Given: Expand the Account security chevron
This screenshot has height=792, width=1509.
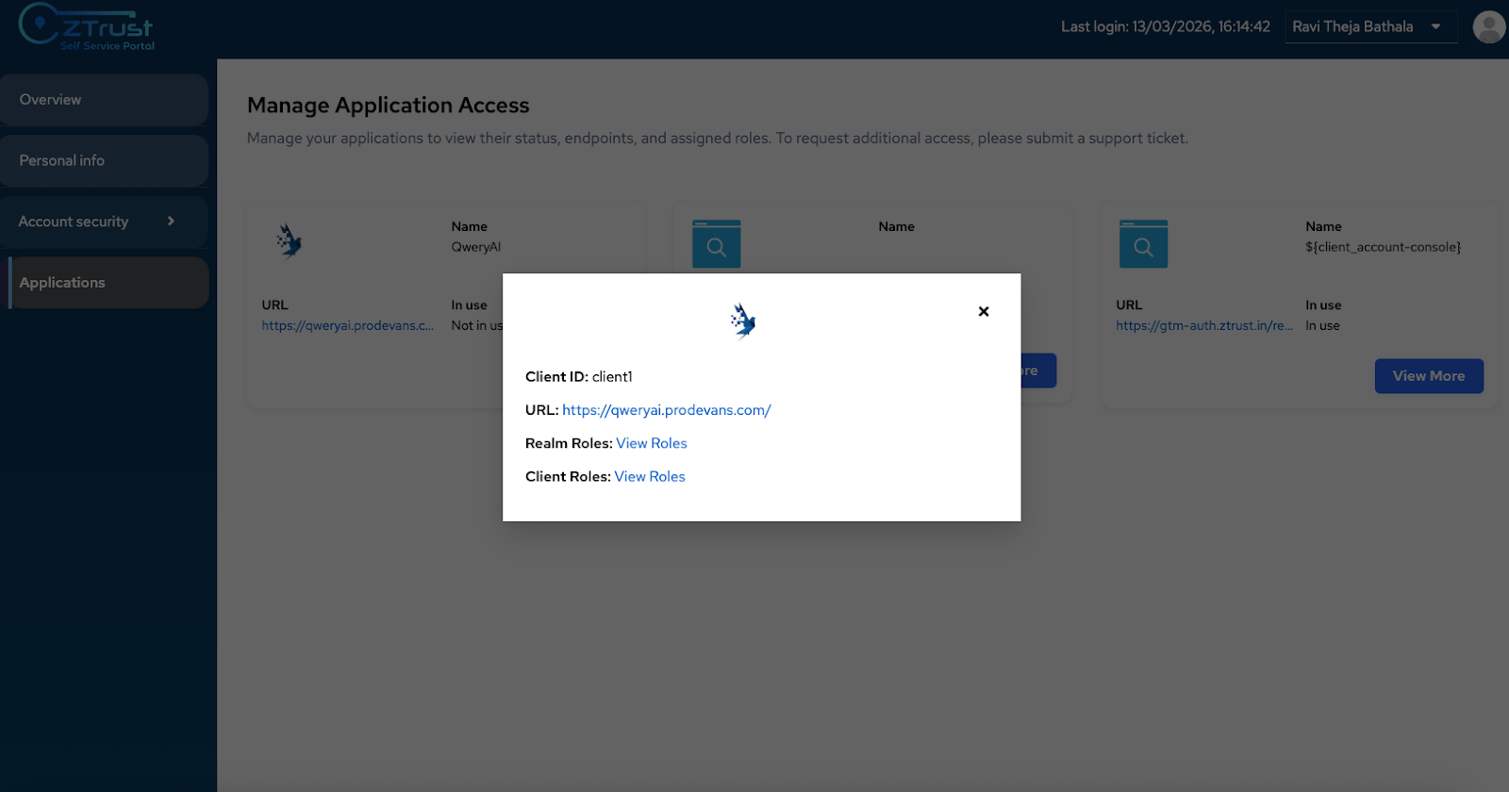Looking at the screenshot, I should point(171,222).
